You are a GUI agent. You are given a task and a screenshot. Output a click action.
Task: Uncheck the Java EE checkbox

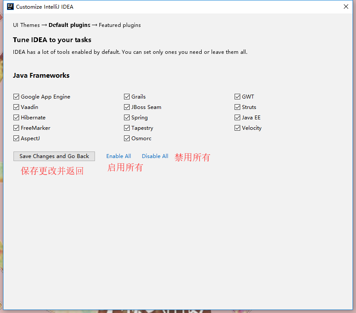(x=237, y=118)
